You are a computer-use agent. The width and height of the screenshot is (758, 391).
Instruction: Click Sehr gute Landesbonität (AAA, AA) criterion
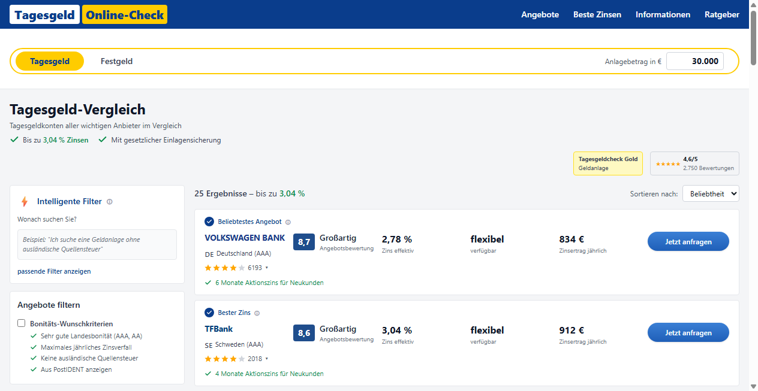coord(91,336)
